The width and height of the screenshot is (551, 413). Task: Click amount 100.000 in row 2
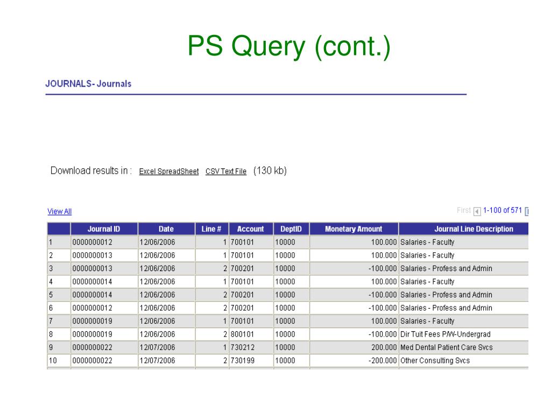click(384, 255)
